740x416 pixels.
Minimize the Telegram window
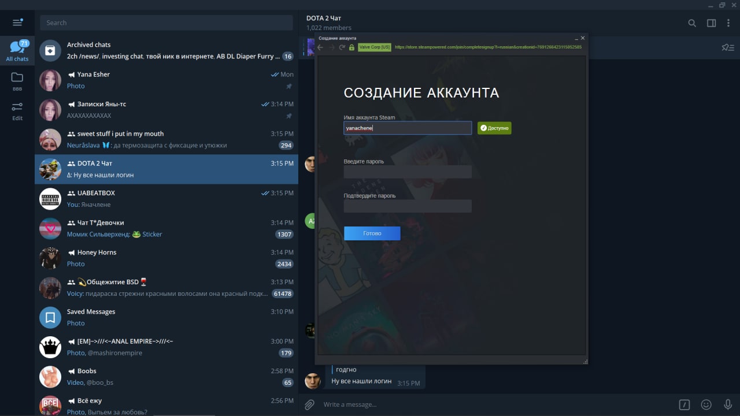711,5
